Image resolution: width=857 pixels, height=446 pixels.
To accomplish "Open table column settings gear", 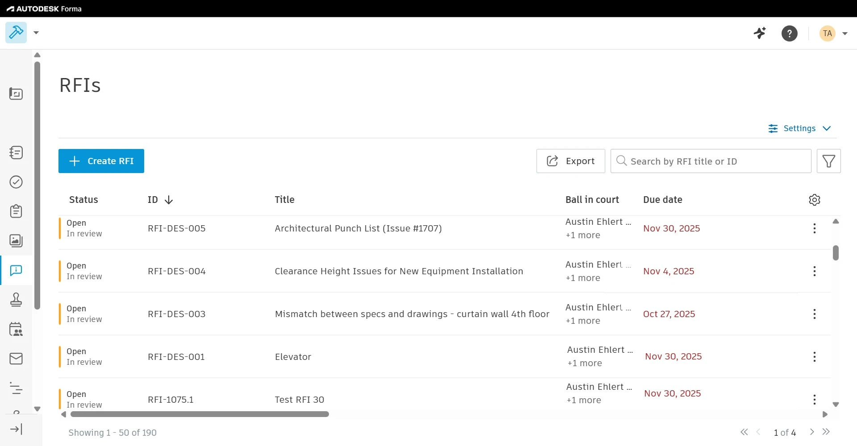I will (815, 200).
